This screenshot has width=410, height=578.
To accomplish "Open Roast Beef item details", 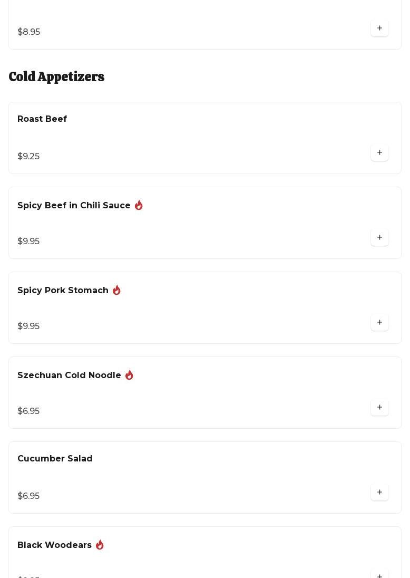I will (x=42, y=119).
